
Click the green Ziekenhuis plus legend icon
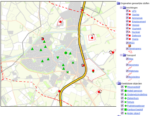126,98
